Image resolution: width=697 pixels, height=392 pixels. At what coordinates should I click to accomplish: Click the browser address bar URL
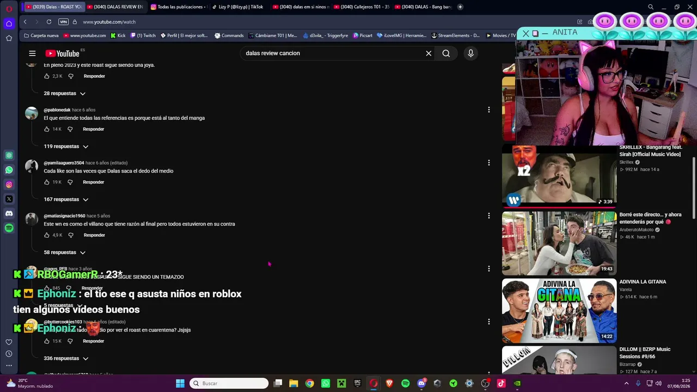pyautogui.click(x=109, y=22)
